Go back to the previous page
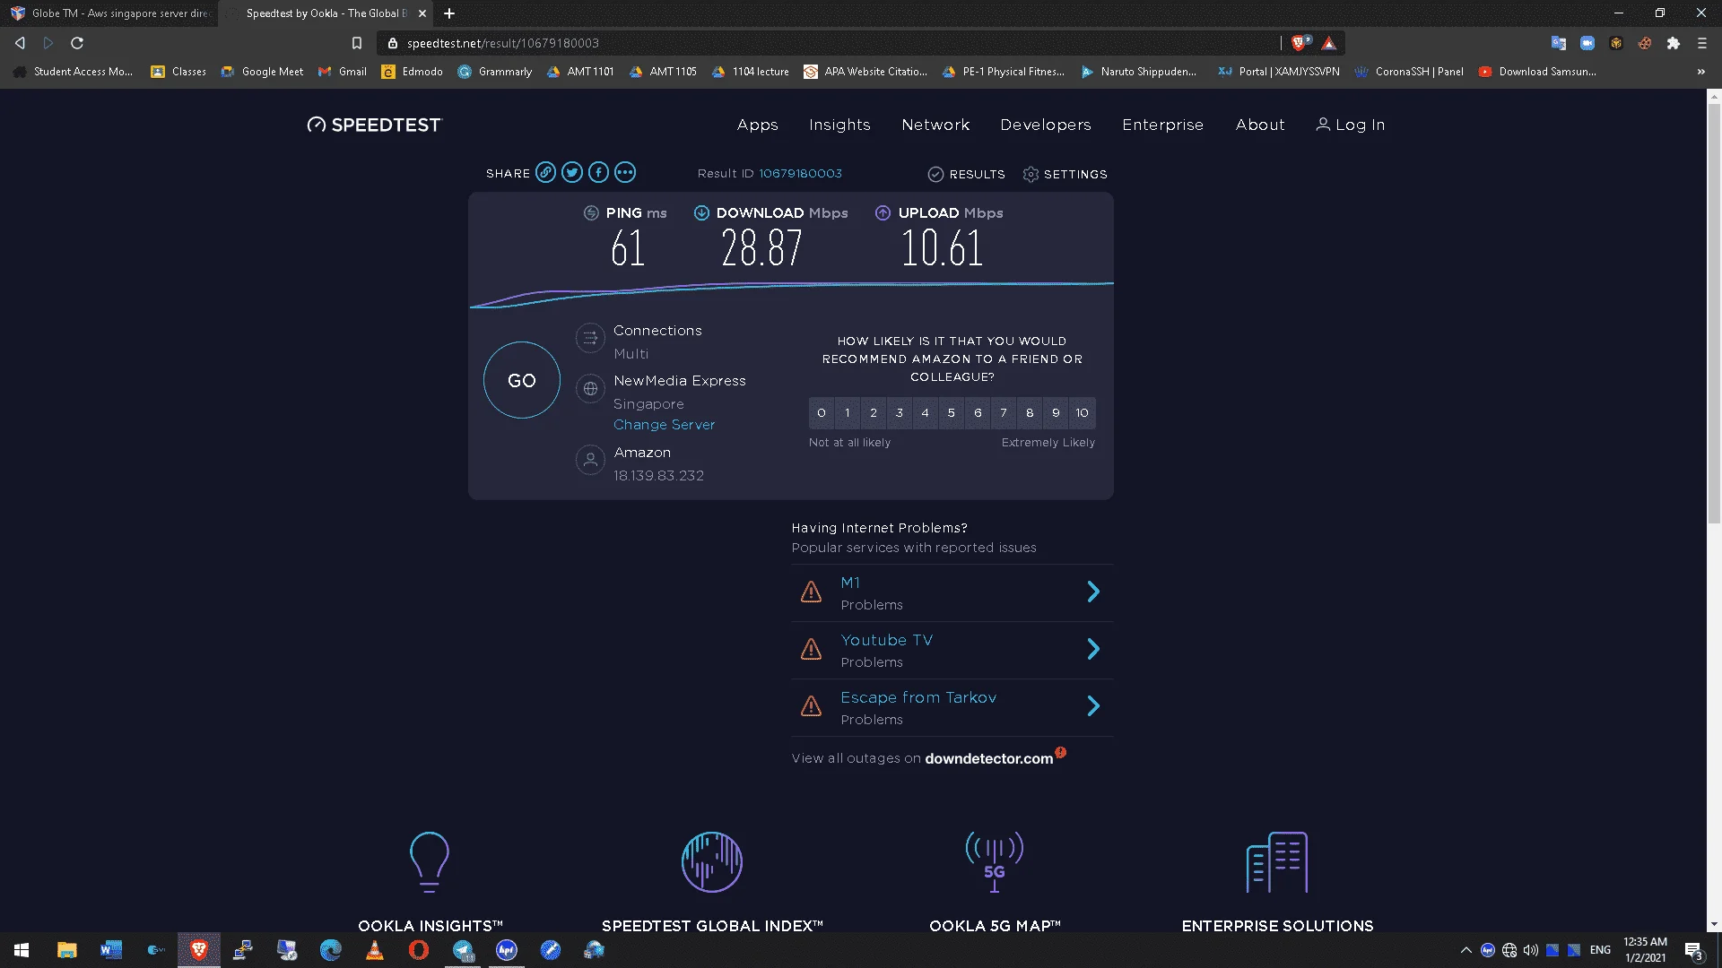Image resolution: width=1722 pixels, height=968 pixels. click(20, 43)
